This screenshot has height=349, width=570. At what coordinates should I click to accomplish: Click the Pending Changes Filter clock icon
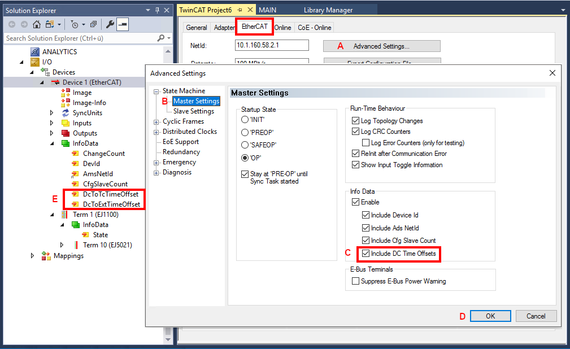[x=75, y=24]
